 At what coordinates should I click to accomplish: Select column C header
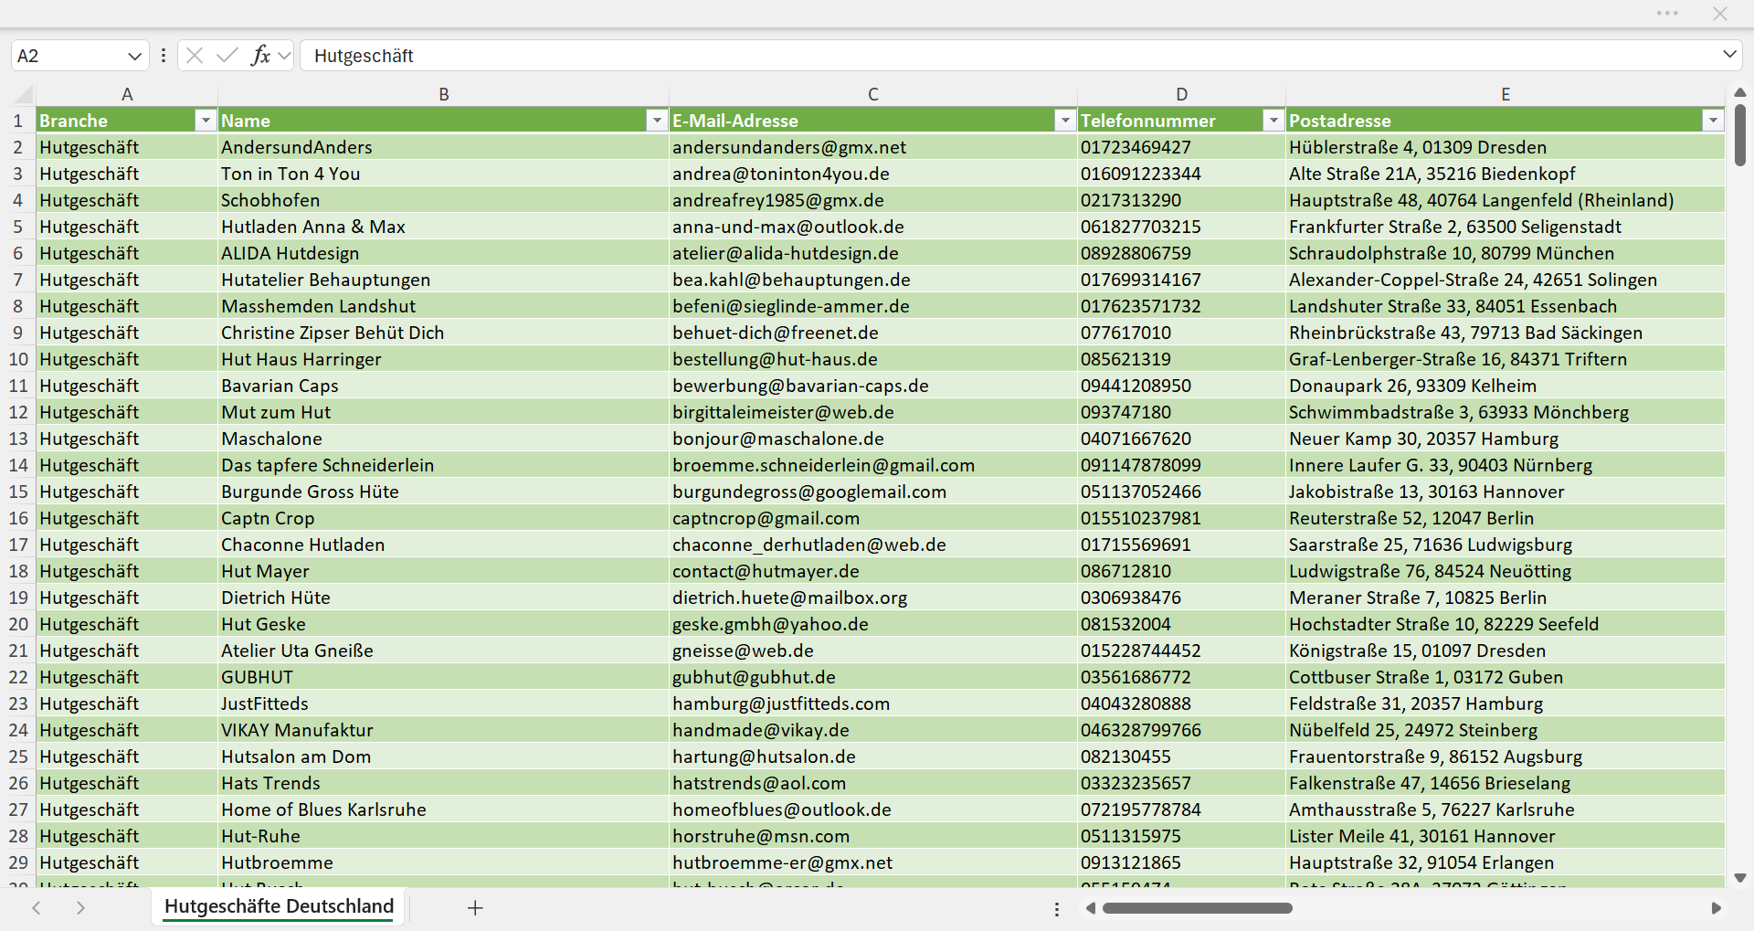click(873, 94)
